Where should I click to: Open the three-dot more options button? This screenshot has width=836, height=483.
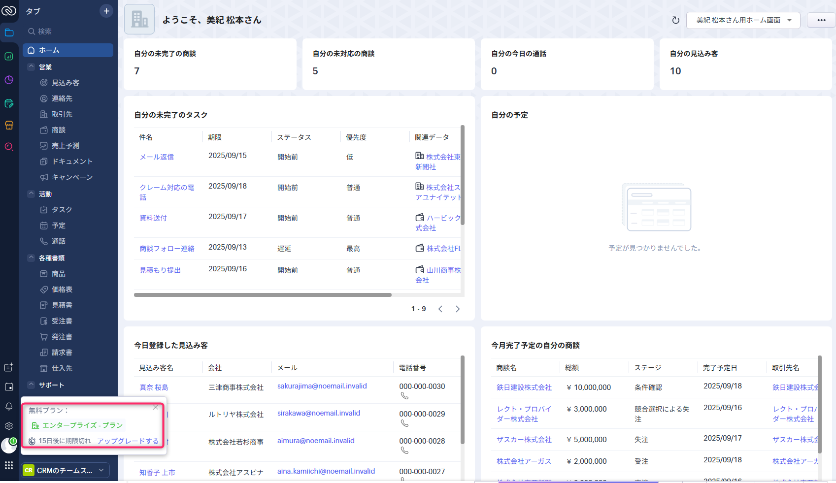click(x=821, y=20)
